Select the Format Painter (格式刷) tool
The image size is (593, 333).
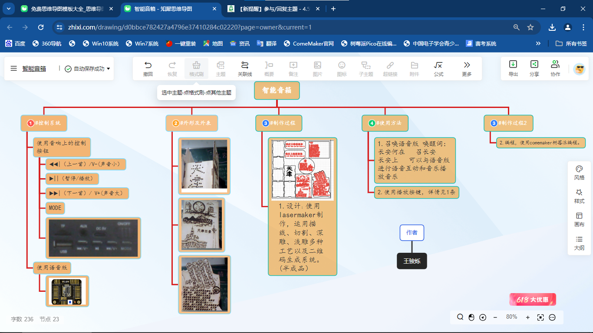pos(196,69)
